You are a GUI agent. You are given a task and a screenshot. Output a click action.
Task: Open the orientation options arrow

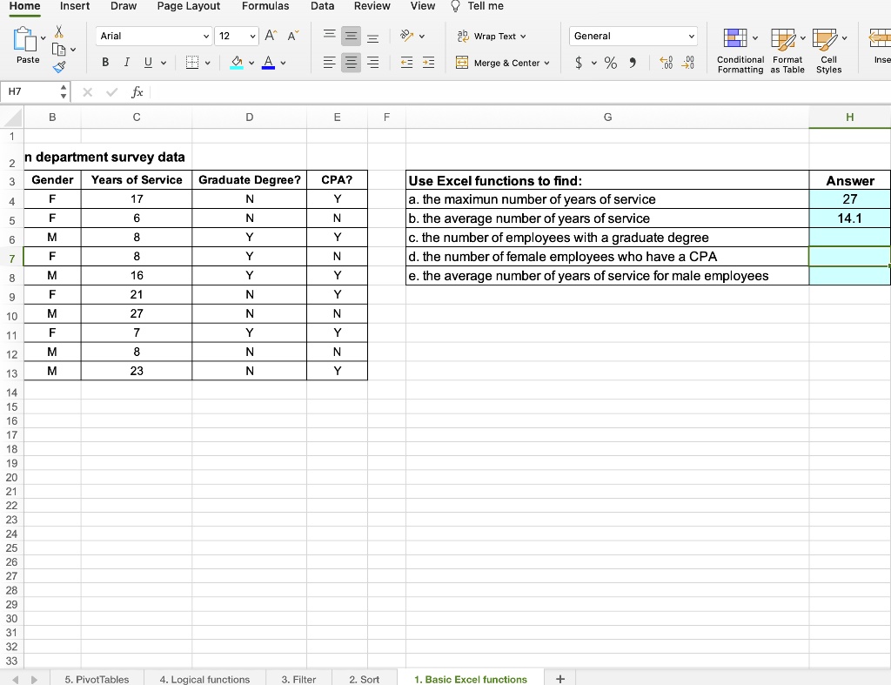click(422, 37)
